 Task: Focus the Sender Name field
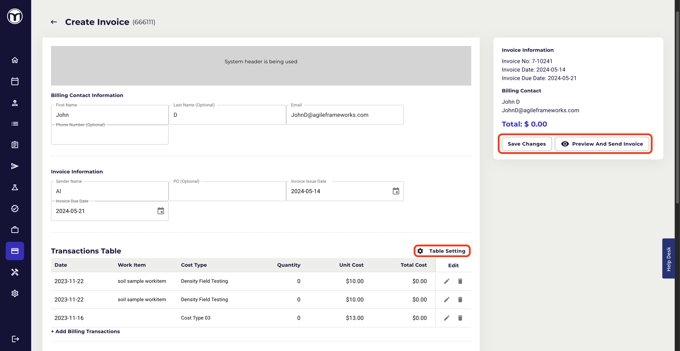110,191
